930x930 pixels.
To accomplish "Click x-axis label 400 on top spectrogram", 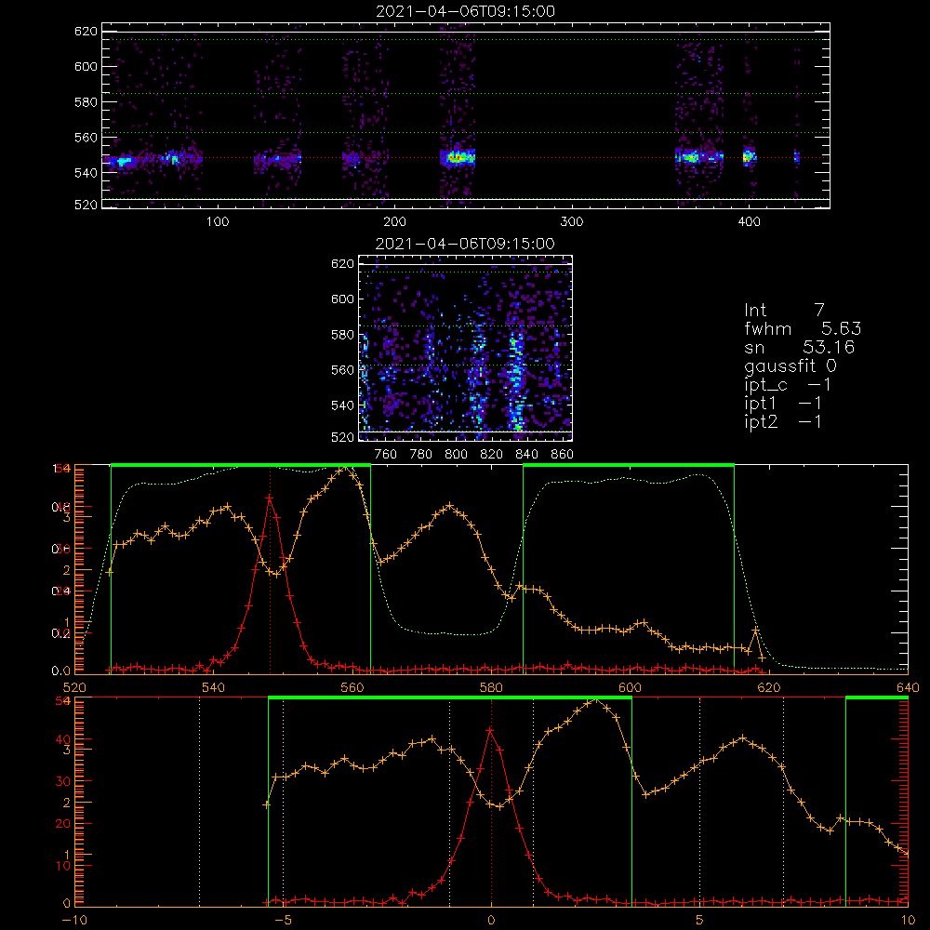I will (x=749, y=222).
